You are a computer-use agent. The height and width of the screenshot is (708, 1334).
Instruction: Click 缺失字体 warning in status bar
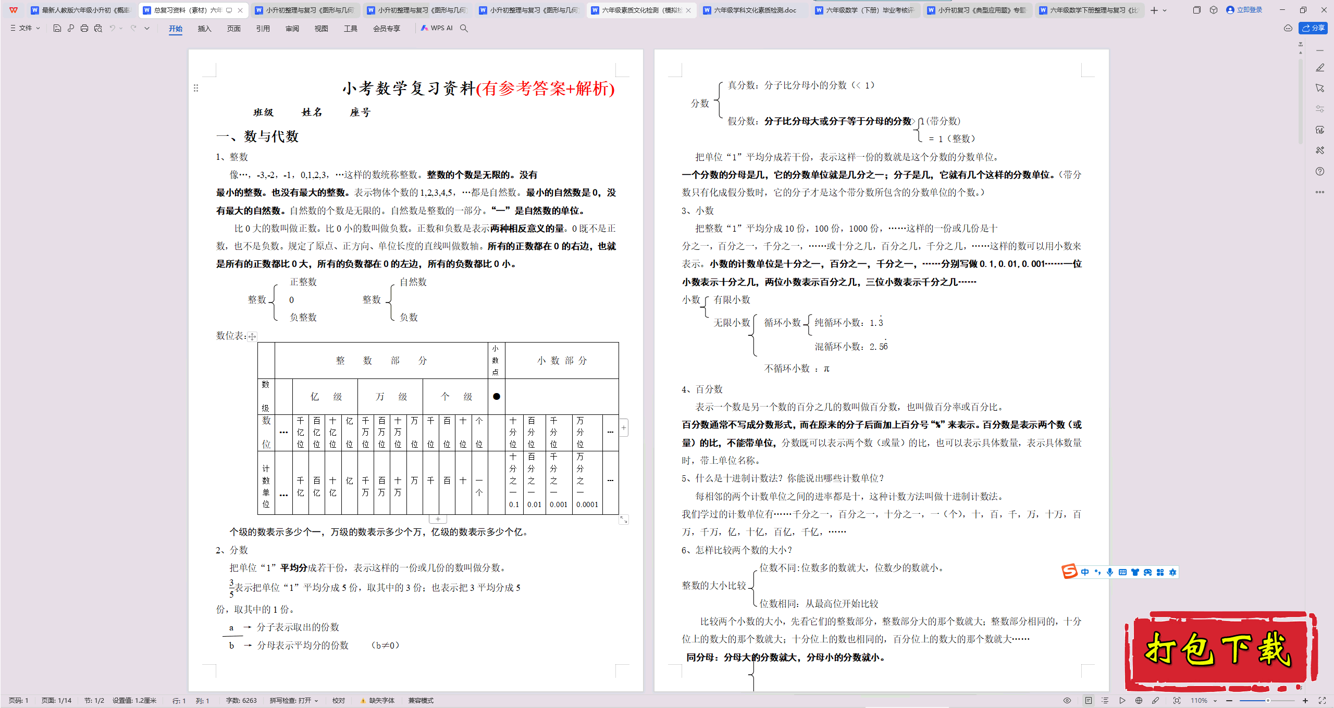378,701
